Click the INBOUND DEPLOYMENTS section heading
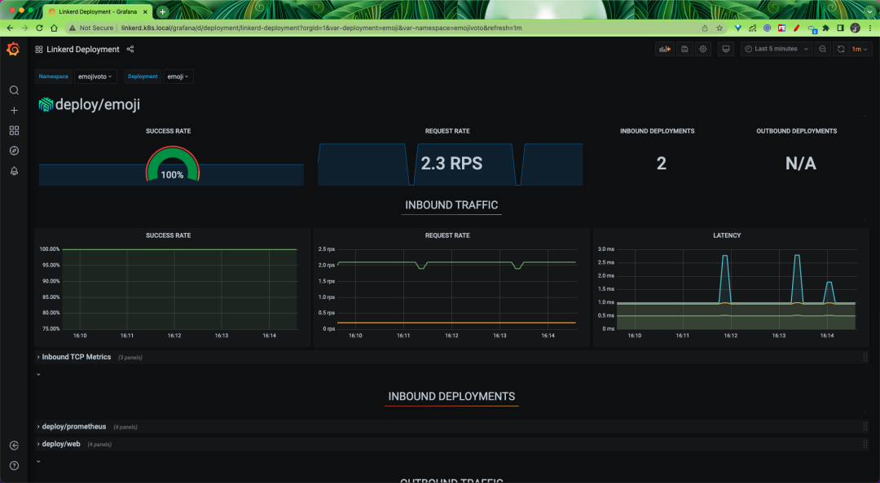Screen dimensions: 880x483 (x=451, y=397)
